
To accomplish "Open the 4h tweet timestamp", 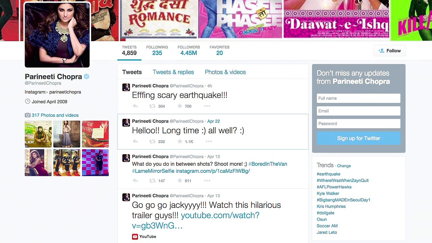I will pyautogui.click(x=210, y=86).
